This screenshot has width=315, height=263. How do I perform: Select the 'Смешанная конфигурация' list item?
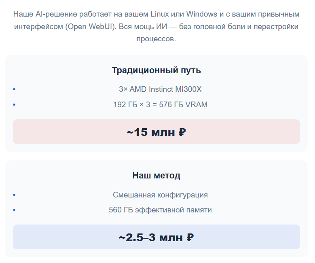[x=160, y=195]
